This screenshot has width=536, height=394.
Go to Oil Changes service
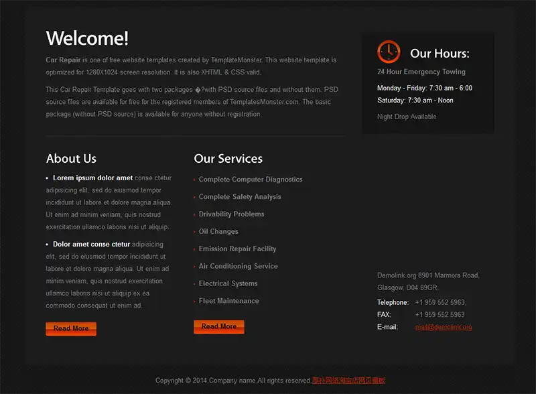tap(218, 232)
